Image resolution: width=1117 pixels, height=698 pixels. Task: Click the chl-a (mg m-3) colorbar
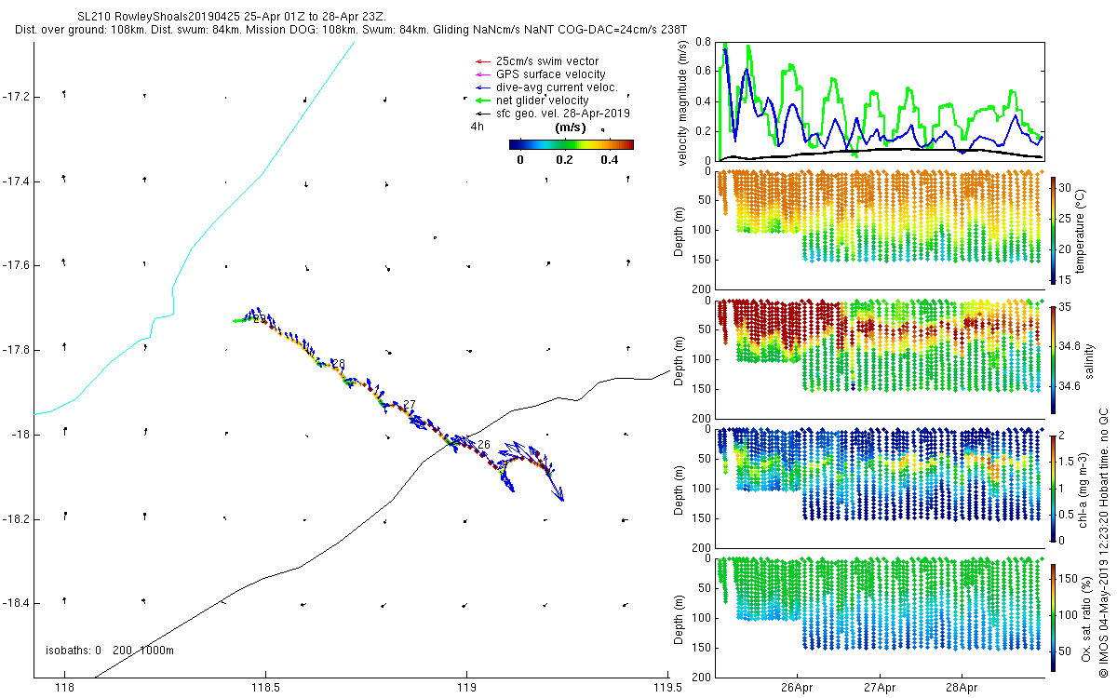1054,487
